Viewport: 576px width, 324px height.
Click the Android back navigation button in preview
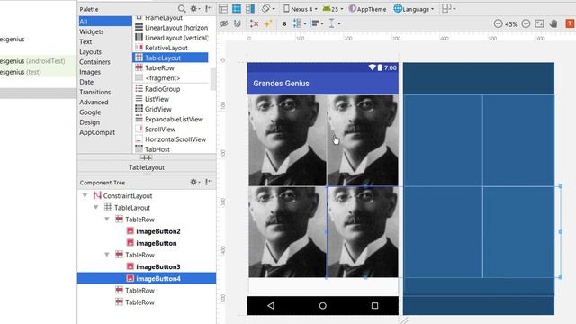click(271, 306)
